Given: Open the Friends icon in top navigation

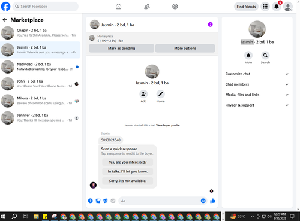Looking at the screenshot, I should [x=147, y=7].
